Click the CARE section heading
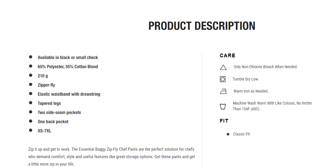323x167 pixels. coord(227,56)
